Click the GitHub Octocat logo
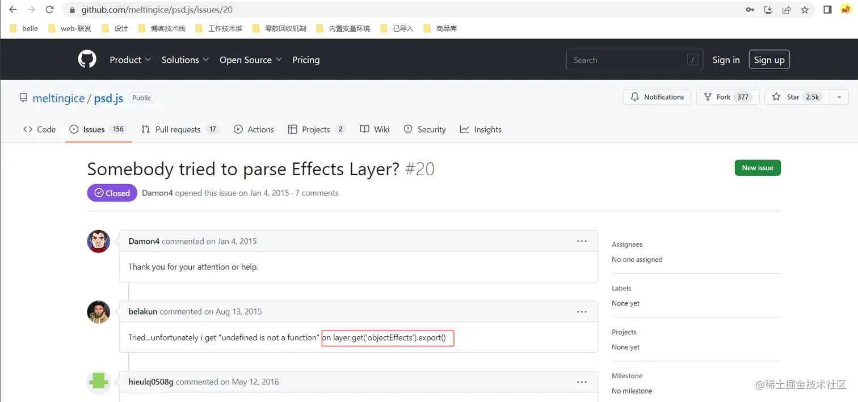This screenshot has height=402, width=858. 87,59
